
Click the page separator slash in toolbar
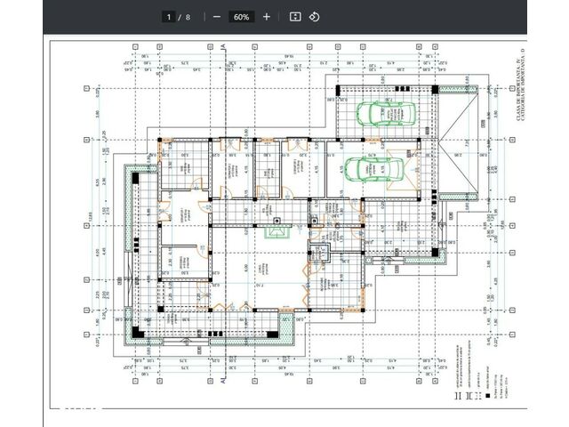click(179, 17)
